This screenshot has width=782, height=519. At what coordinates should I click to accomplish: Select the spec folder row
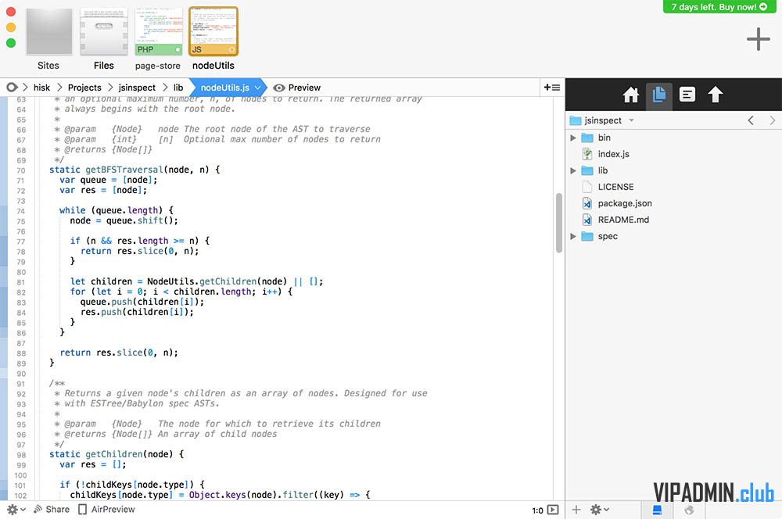click(673, 236)
